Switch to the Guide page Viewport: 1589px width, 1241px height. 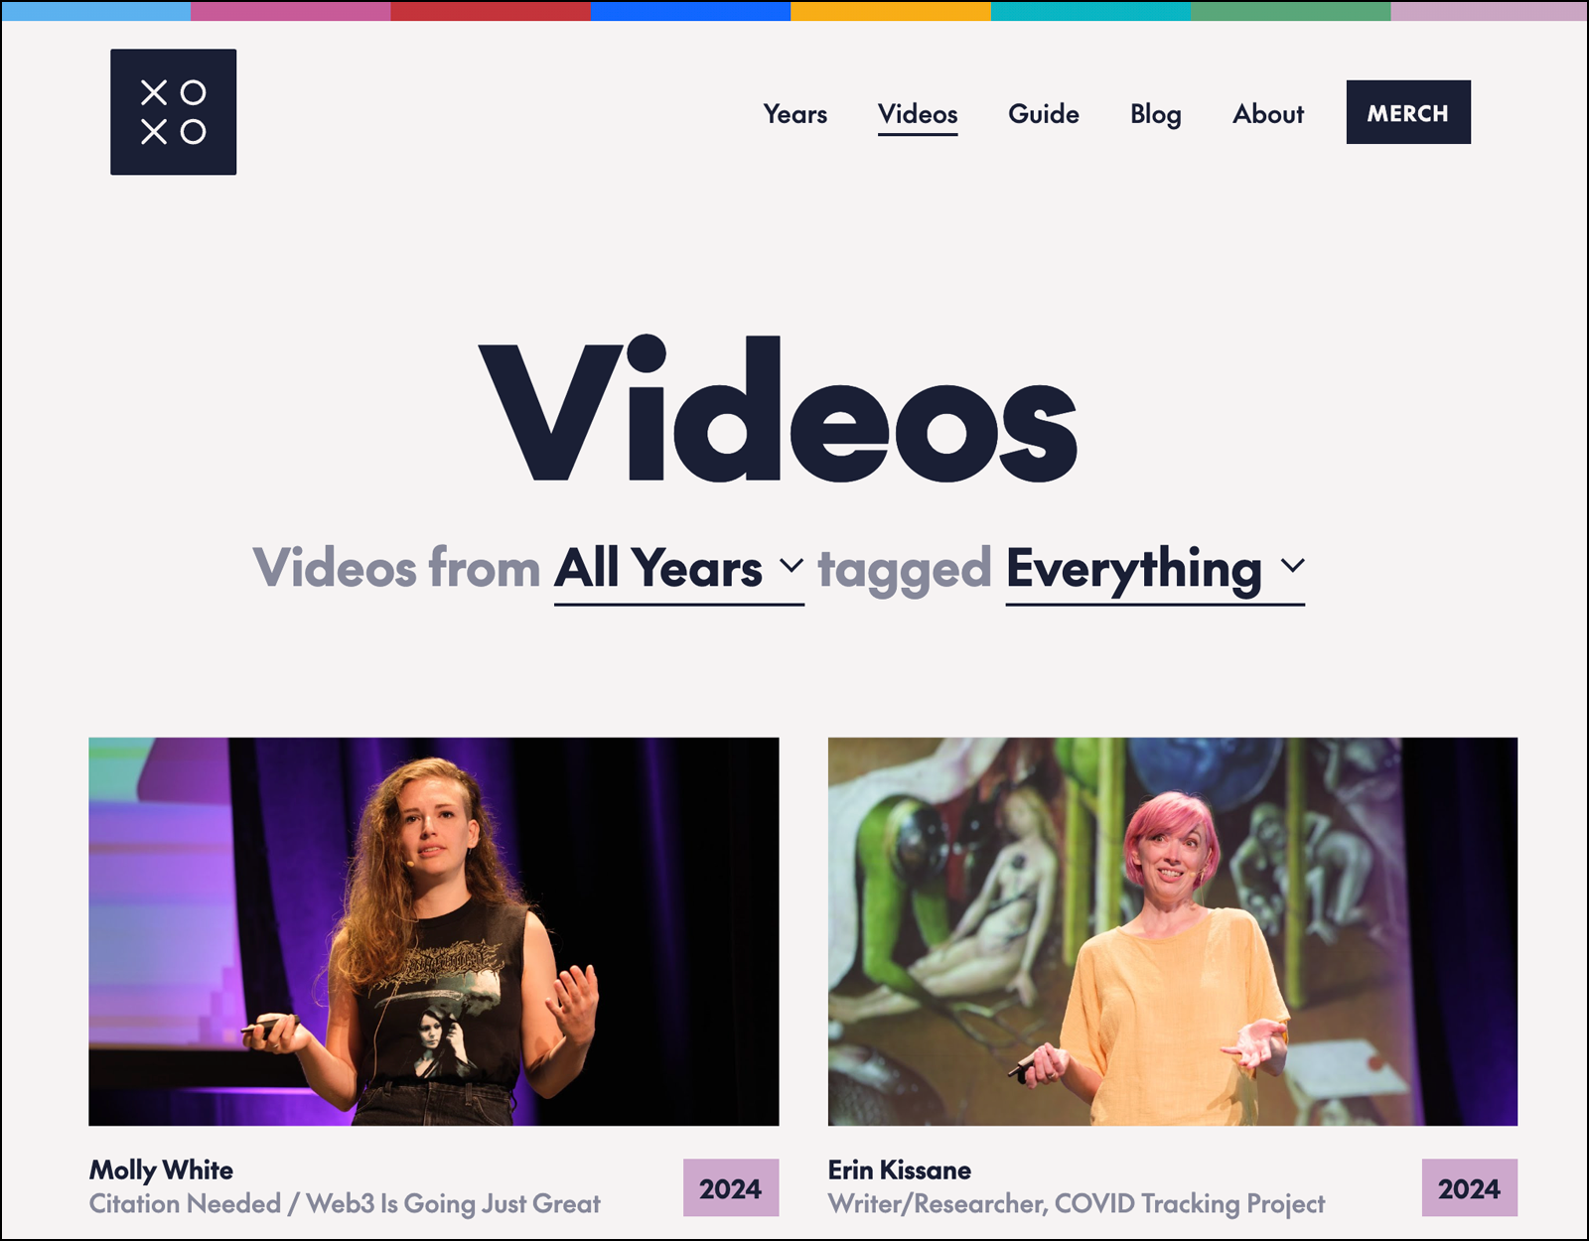point(1043,115)
